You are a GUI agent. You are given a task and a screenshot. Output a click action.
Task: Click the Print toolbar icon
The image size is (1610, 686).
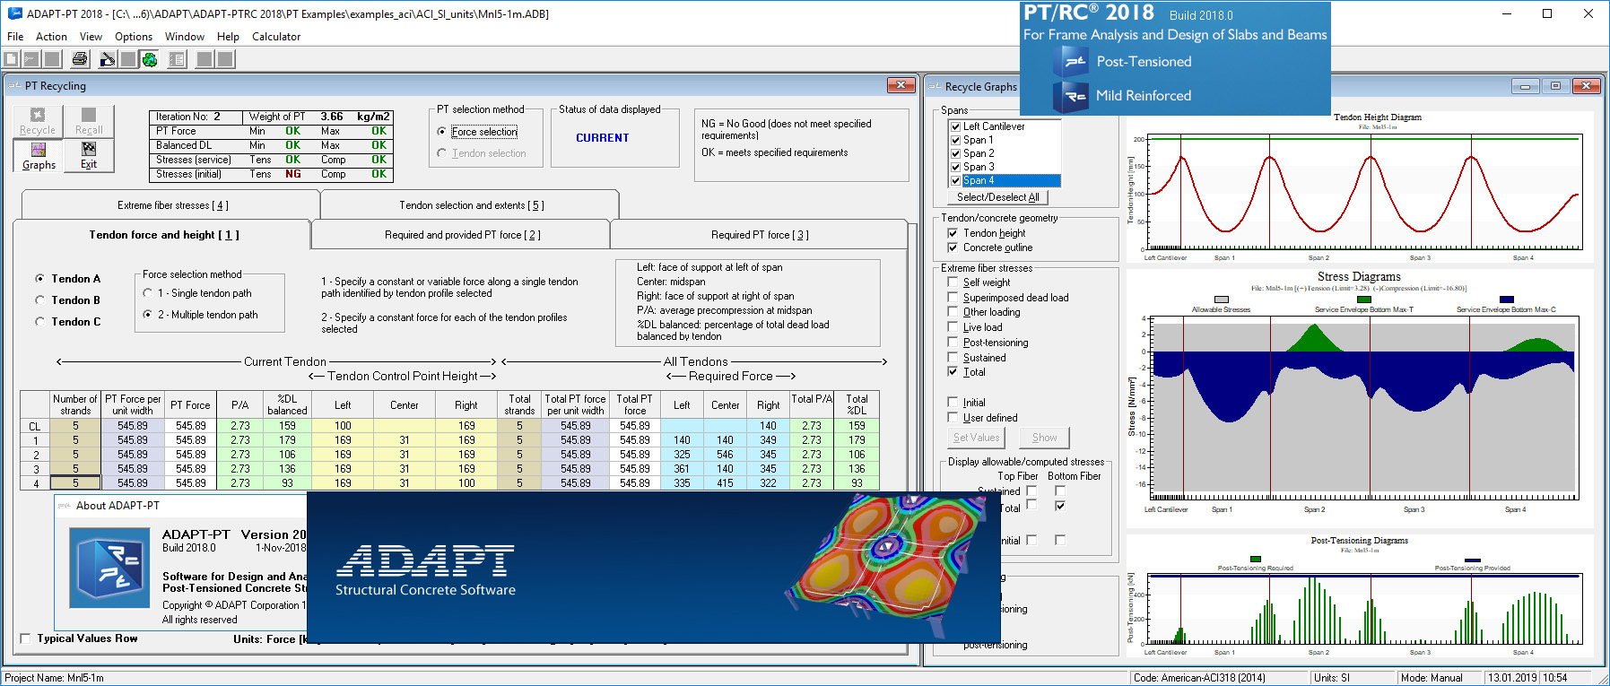tap(80, 59)
